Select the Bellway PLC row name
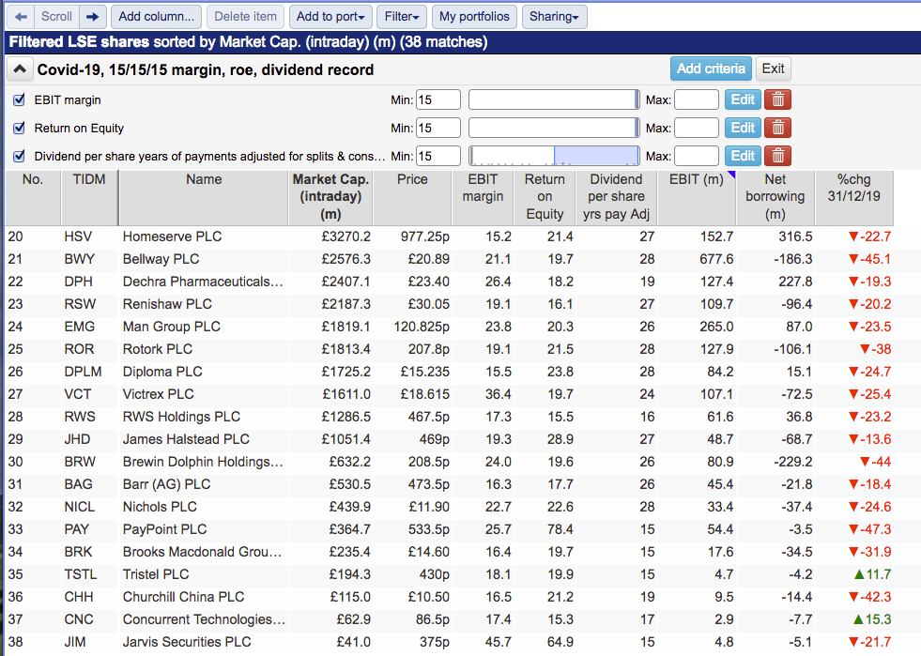The height and width of the screenshot is (656, 921). 161,259
